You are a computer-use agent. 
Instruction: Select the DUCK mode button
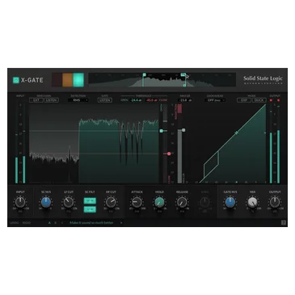click(259, 100)
